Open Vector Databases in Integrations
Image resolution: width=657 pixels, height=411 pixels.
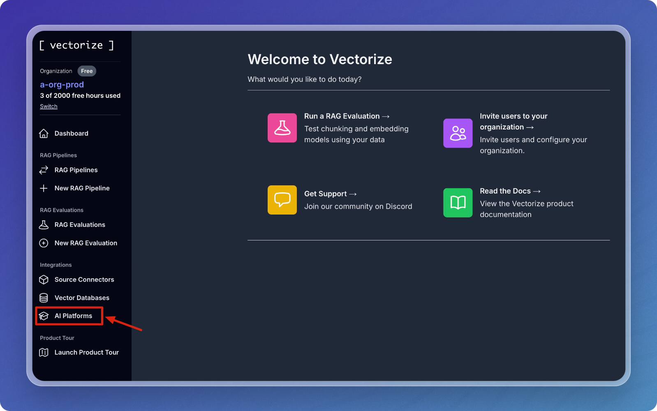pos(82,298)
